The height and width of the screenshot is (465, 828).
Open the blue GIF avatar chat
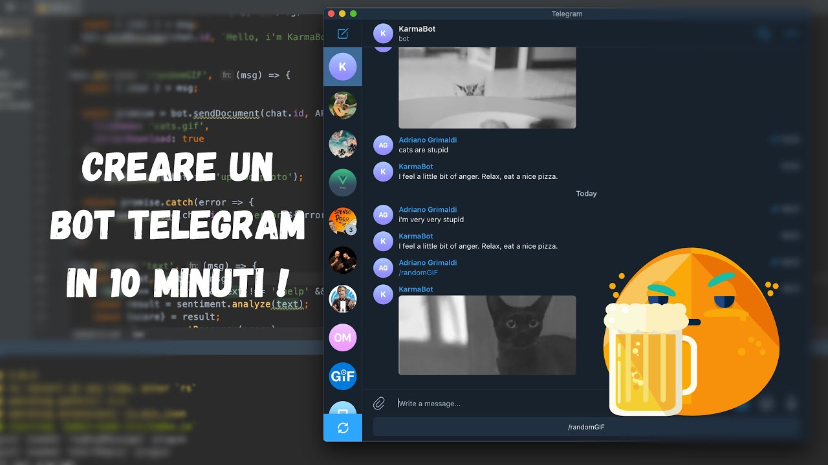coord(343,377)
